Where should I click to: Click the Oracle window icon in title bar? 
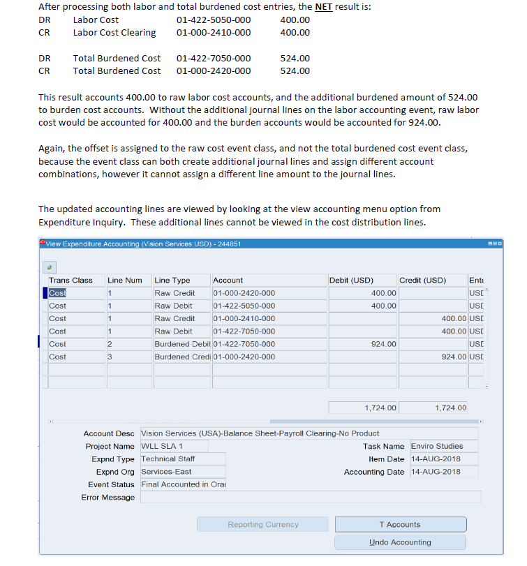point(43,242)
